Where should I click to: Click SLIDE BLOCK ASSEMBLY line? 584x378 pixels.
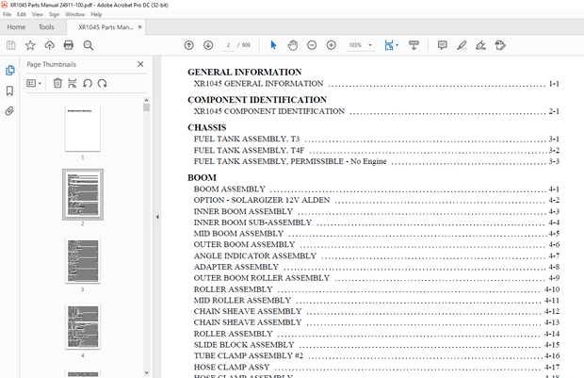(x=376, y=345)
